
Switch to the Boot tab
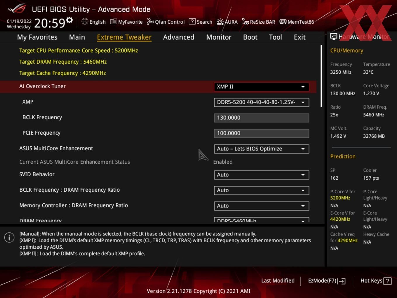[x=250, y=37]
